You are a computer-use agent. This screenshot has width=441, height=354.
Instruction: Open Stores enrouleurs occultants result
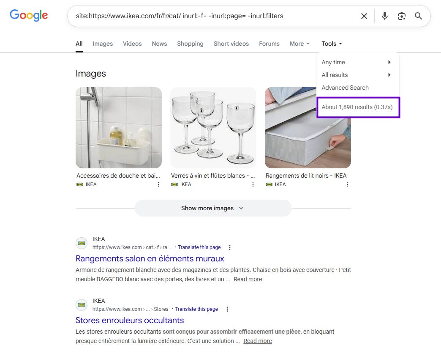tap(130, 320)
